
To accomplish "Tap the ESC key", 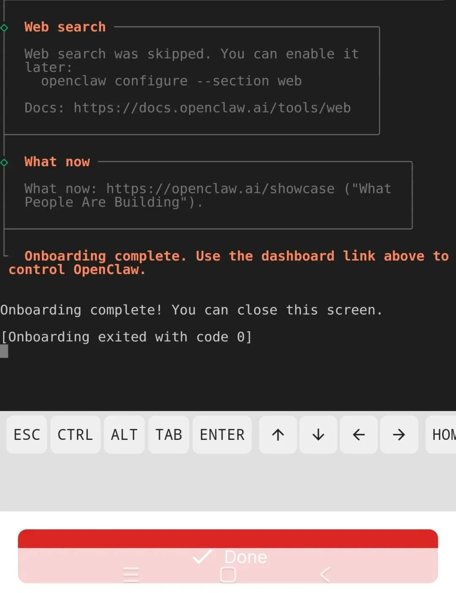I will tap(27, 434).
